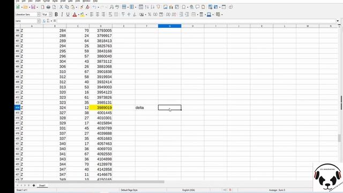Screen dimensions: 343x193
Task: Toggle wrap text in cell
Action: [110, 14]
